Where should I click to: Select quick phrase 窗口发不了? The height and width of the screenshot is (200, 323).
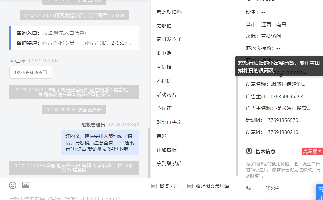pyautogui.click(x=169, y=39)
